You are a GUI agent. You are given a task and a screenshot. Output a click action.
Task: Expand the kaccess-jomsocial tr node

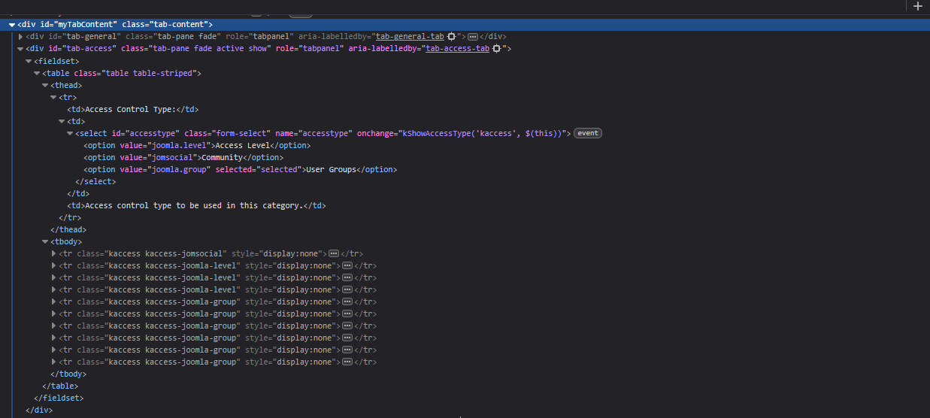[53, 253]
